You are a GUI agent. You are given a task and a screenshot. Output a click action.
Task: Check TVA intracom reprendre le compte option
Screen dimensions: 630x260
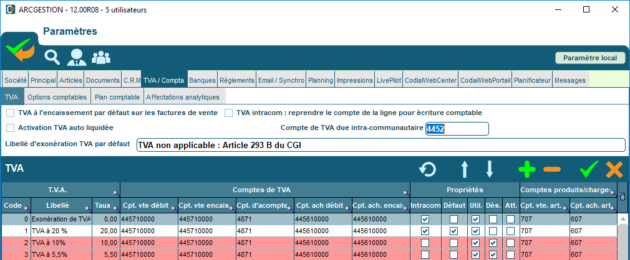pos(229,113)
